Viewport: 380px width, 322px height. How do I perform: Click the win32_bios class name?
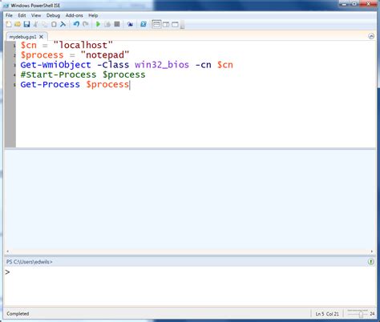[x=162, y=65]
